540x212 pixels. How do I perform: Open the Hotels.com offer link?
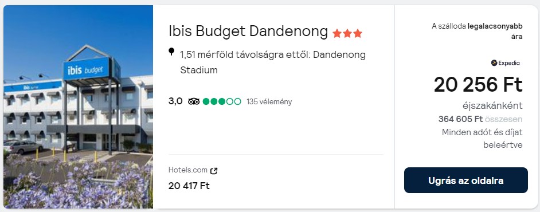187,170
